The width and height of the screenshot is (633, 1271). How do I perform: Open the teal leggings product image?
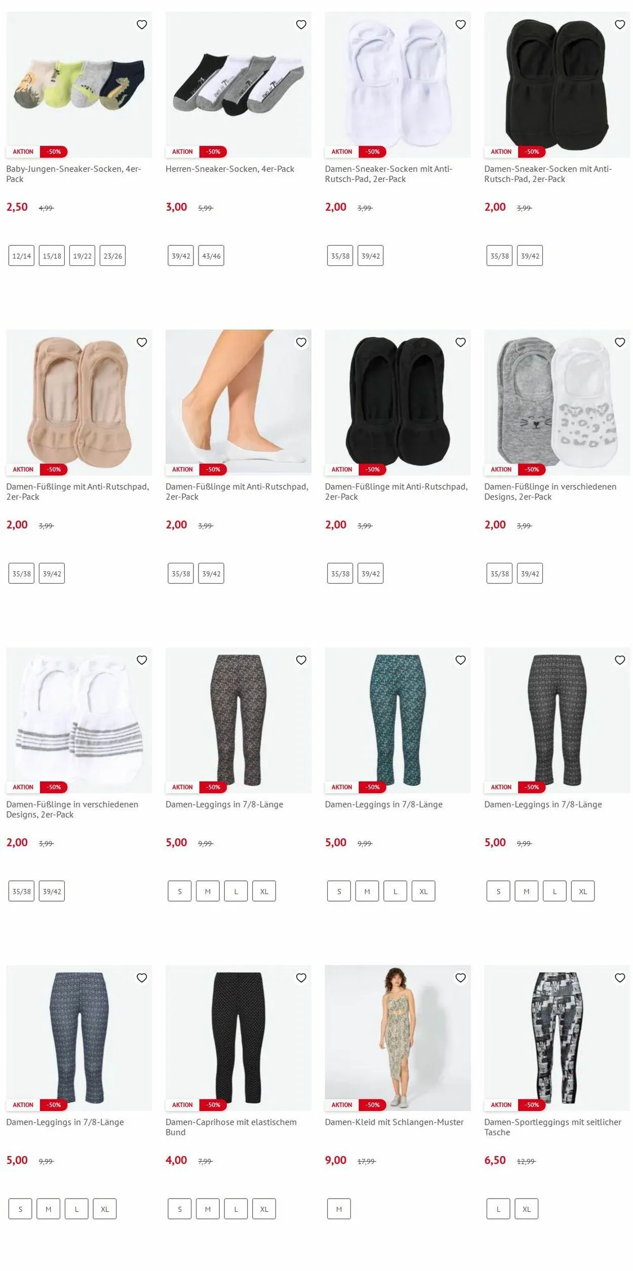coord(398,720)
